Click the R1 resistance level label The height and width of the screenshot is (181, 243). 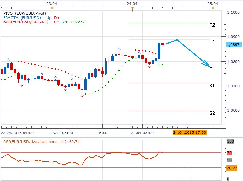pos(212,42)
